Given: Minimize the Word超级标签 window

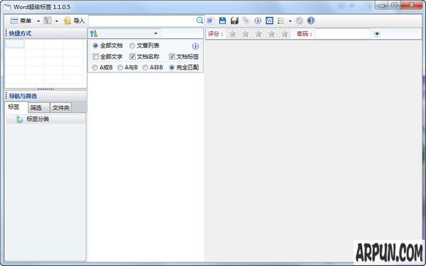Looking at the screenshot, I should pos(382,5).
